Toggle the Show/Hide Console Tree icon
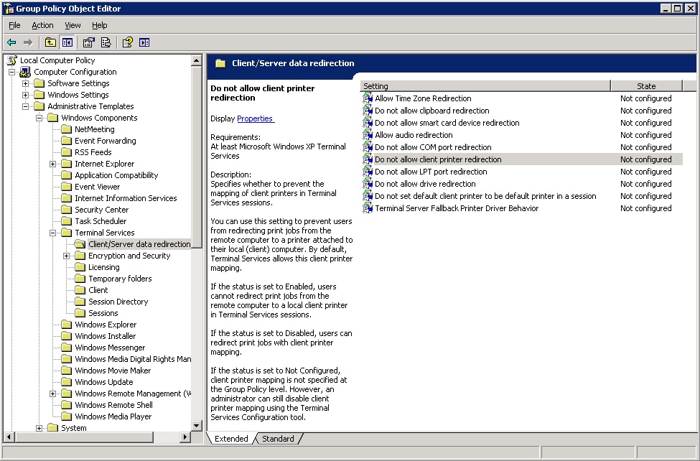Image resolution: width=700 pixels, height=461 pixels. click(x=67, y=42)
